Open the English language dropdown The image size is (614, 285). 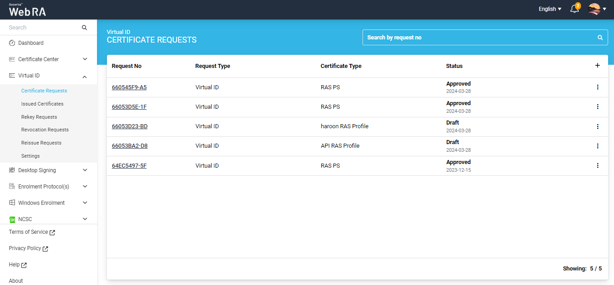tap(550, 9)
